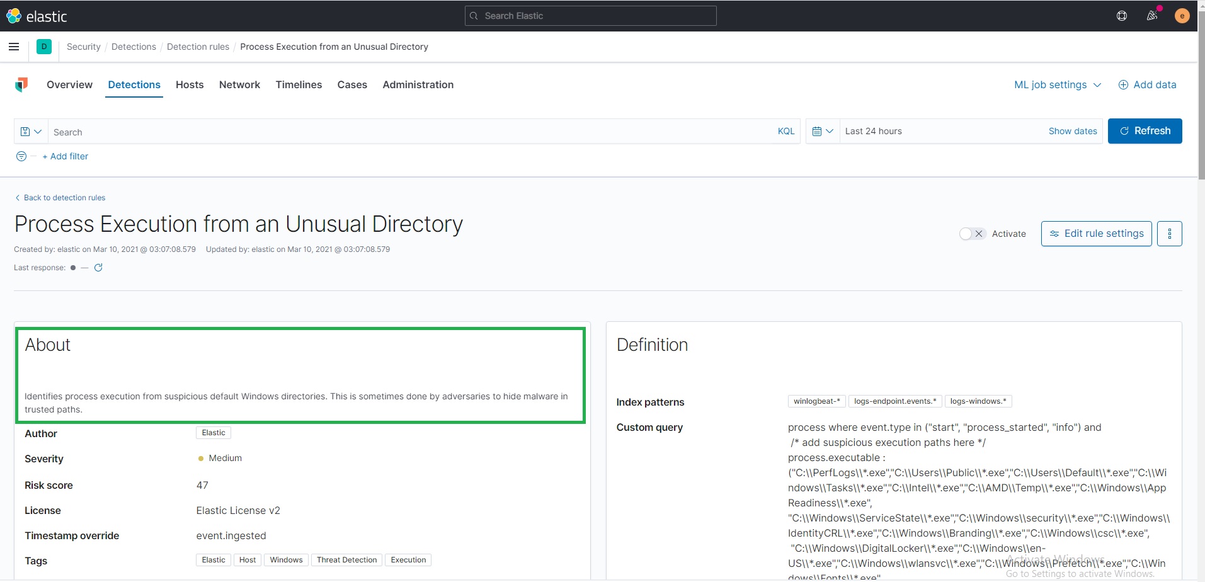The image size is (1205, 582).
Task: Switch to the Hosts tab
Action: pyautogui.click(x=190, y=84)
